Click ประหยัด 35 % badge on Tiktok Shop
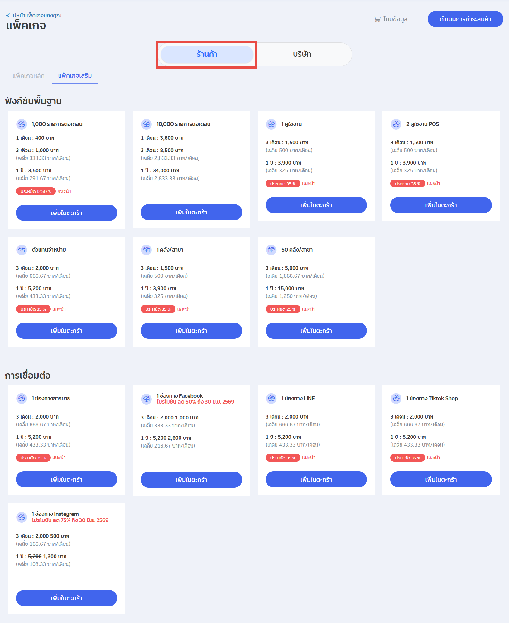This screenshot has width=509, height=623. [x=407, y=458]
